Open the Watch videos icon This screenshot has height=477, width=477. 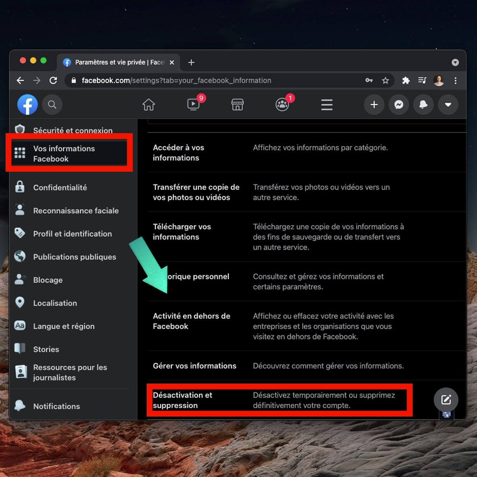(x=194, y=105)
